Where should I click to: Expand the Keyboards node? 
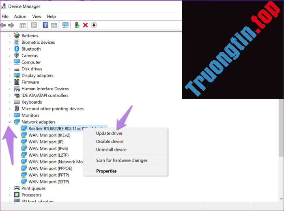10,102
